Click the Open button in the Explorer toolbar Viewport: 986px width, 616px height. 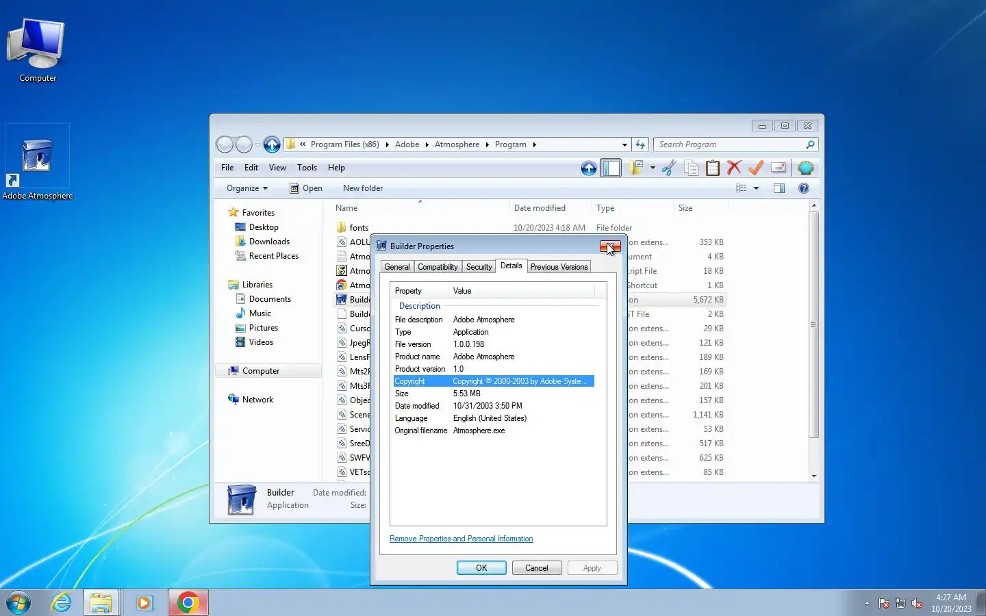coord(305,188)
